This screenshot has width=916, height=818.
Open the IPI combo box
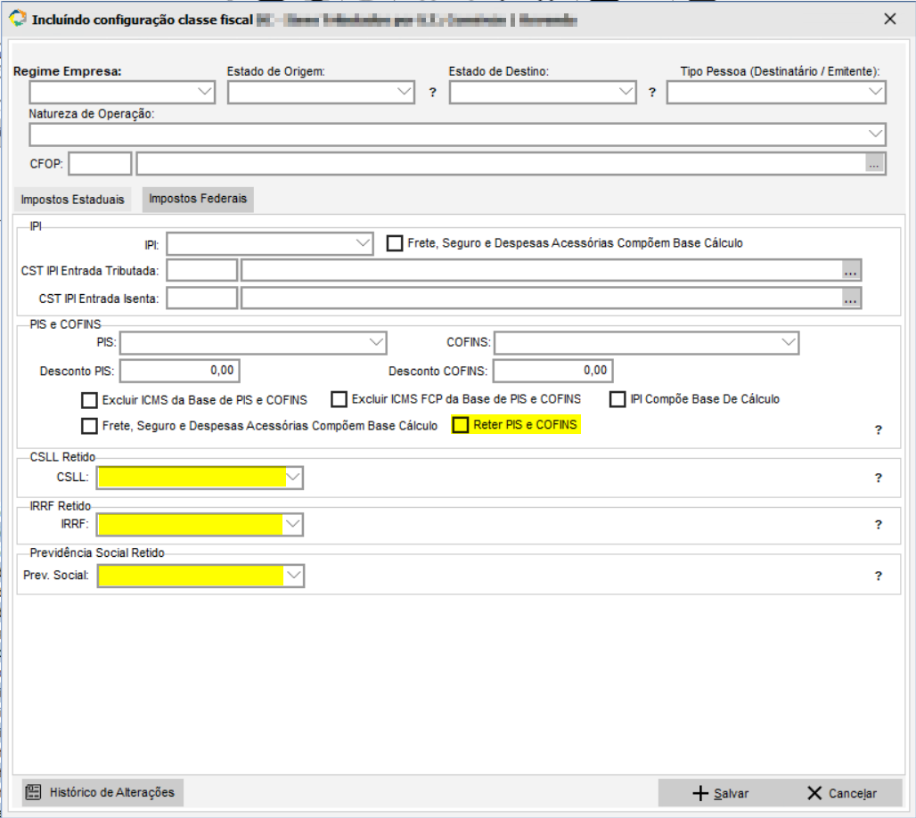[x=270, y=243]
